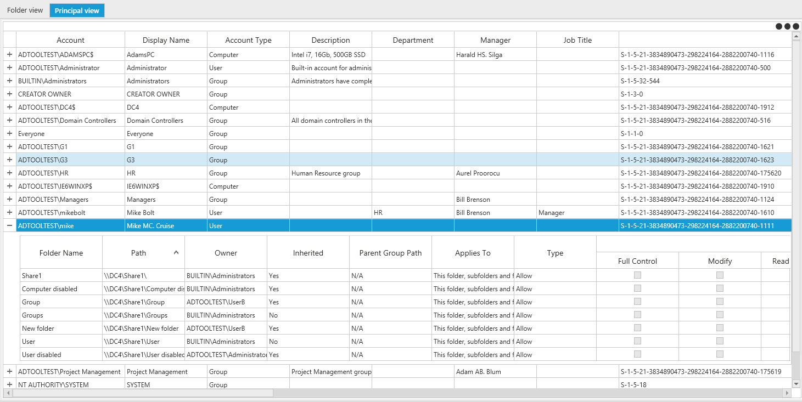802x402 pixels.
Task: Expand the NT AUTHORITY\SYSTEM row
Action: 9,385
